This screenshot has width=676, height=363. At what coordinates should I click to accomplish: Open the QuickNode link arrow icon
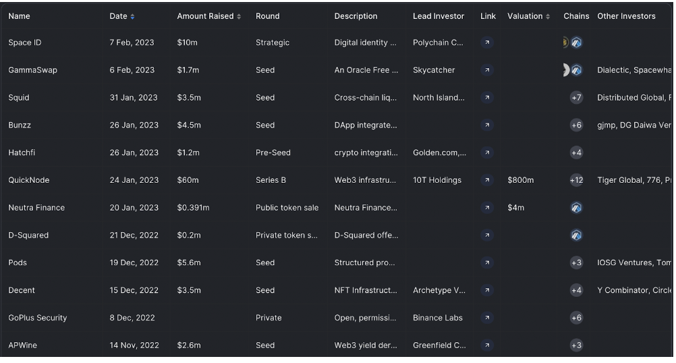486,179
